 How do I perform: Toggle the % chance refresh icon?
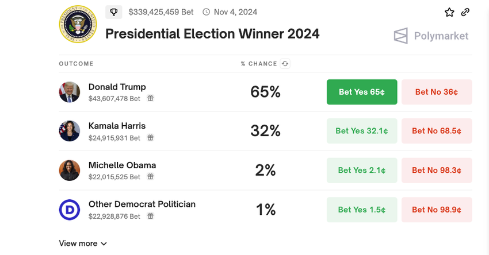pyautogui.click(x=285, y=64)
